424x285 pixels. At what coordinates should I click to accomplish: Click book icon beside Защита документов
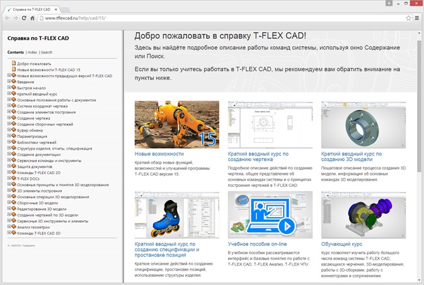(14, 166)
